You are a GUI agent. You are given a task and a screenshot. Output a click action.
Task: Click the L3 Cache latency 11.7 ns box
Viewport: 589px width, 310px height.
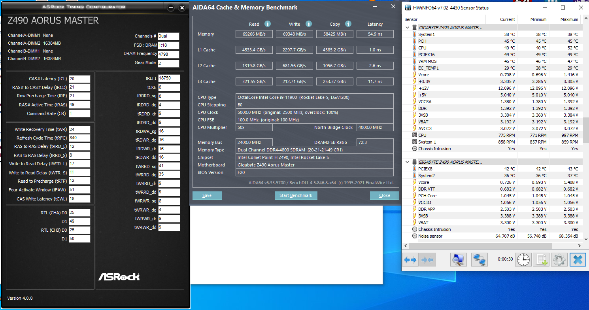tap(375, 81)
